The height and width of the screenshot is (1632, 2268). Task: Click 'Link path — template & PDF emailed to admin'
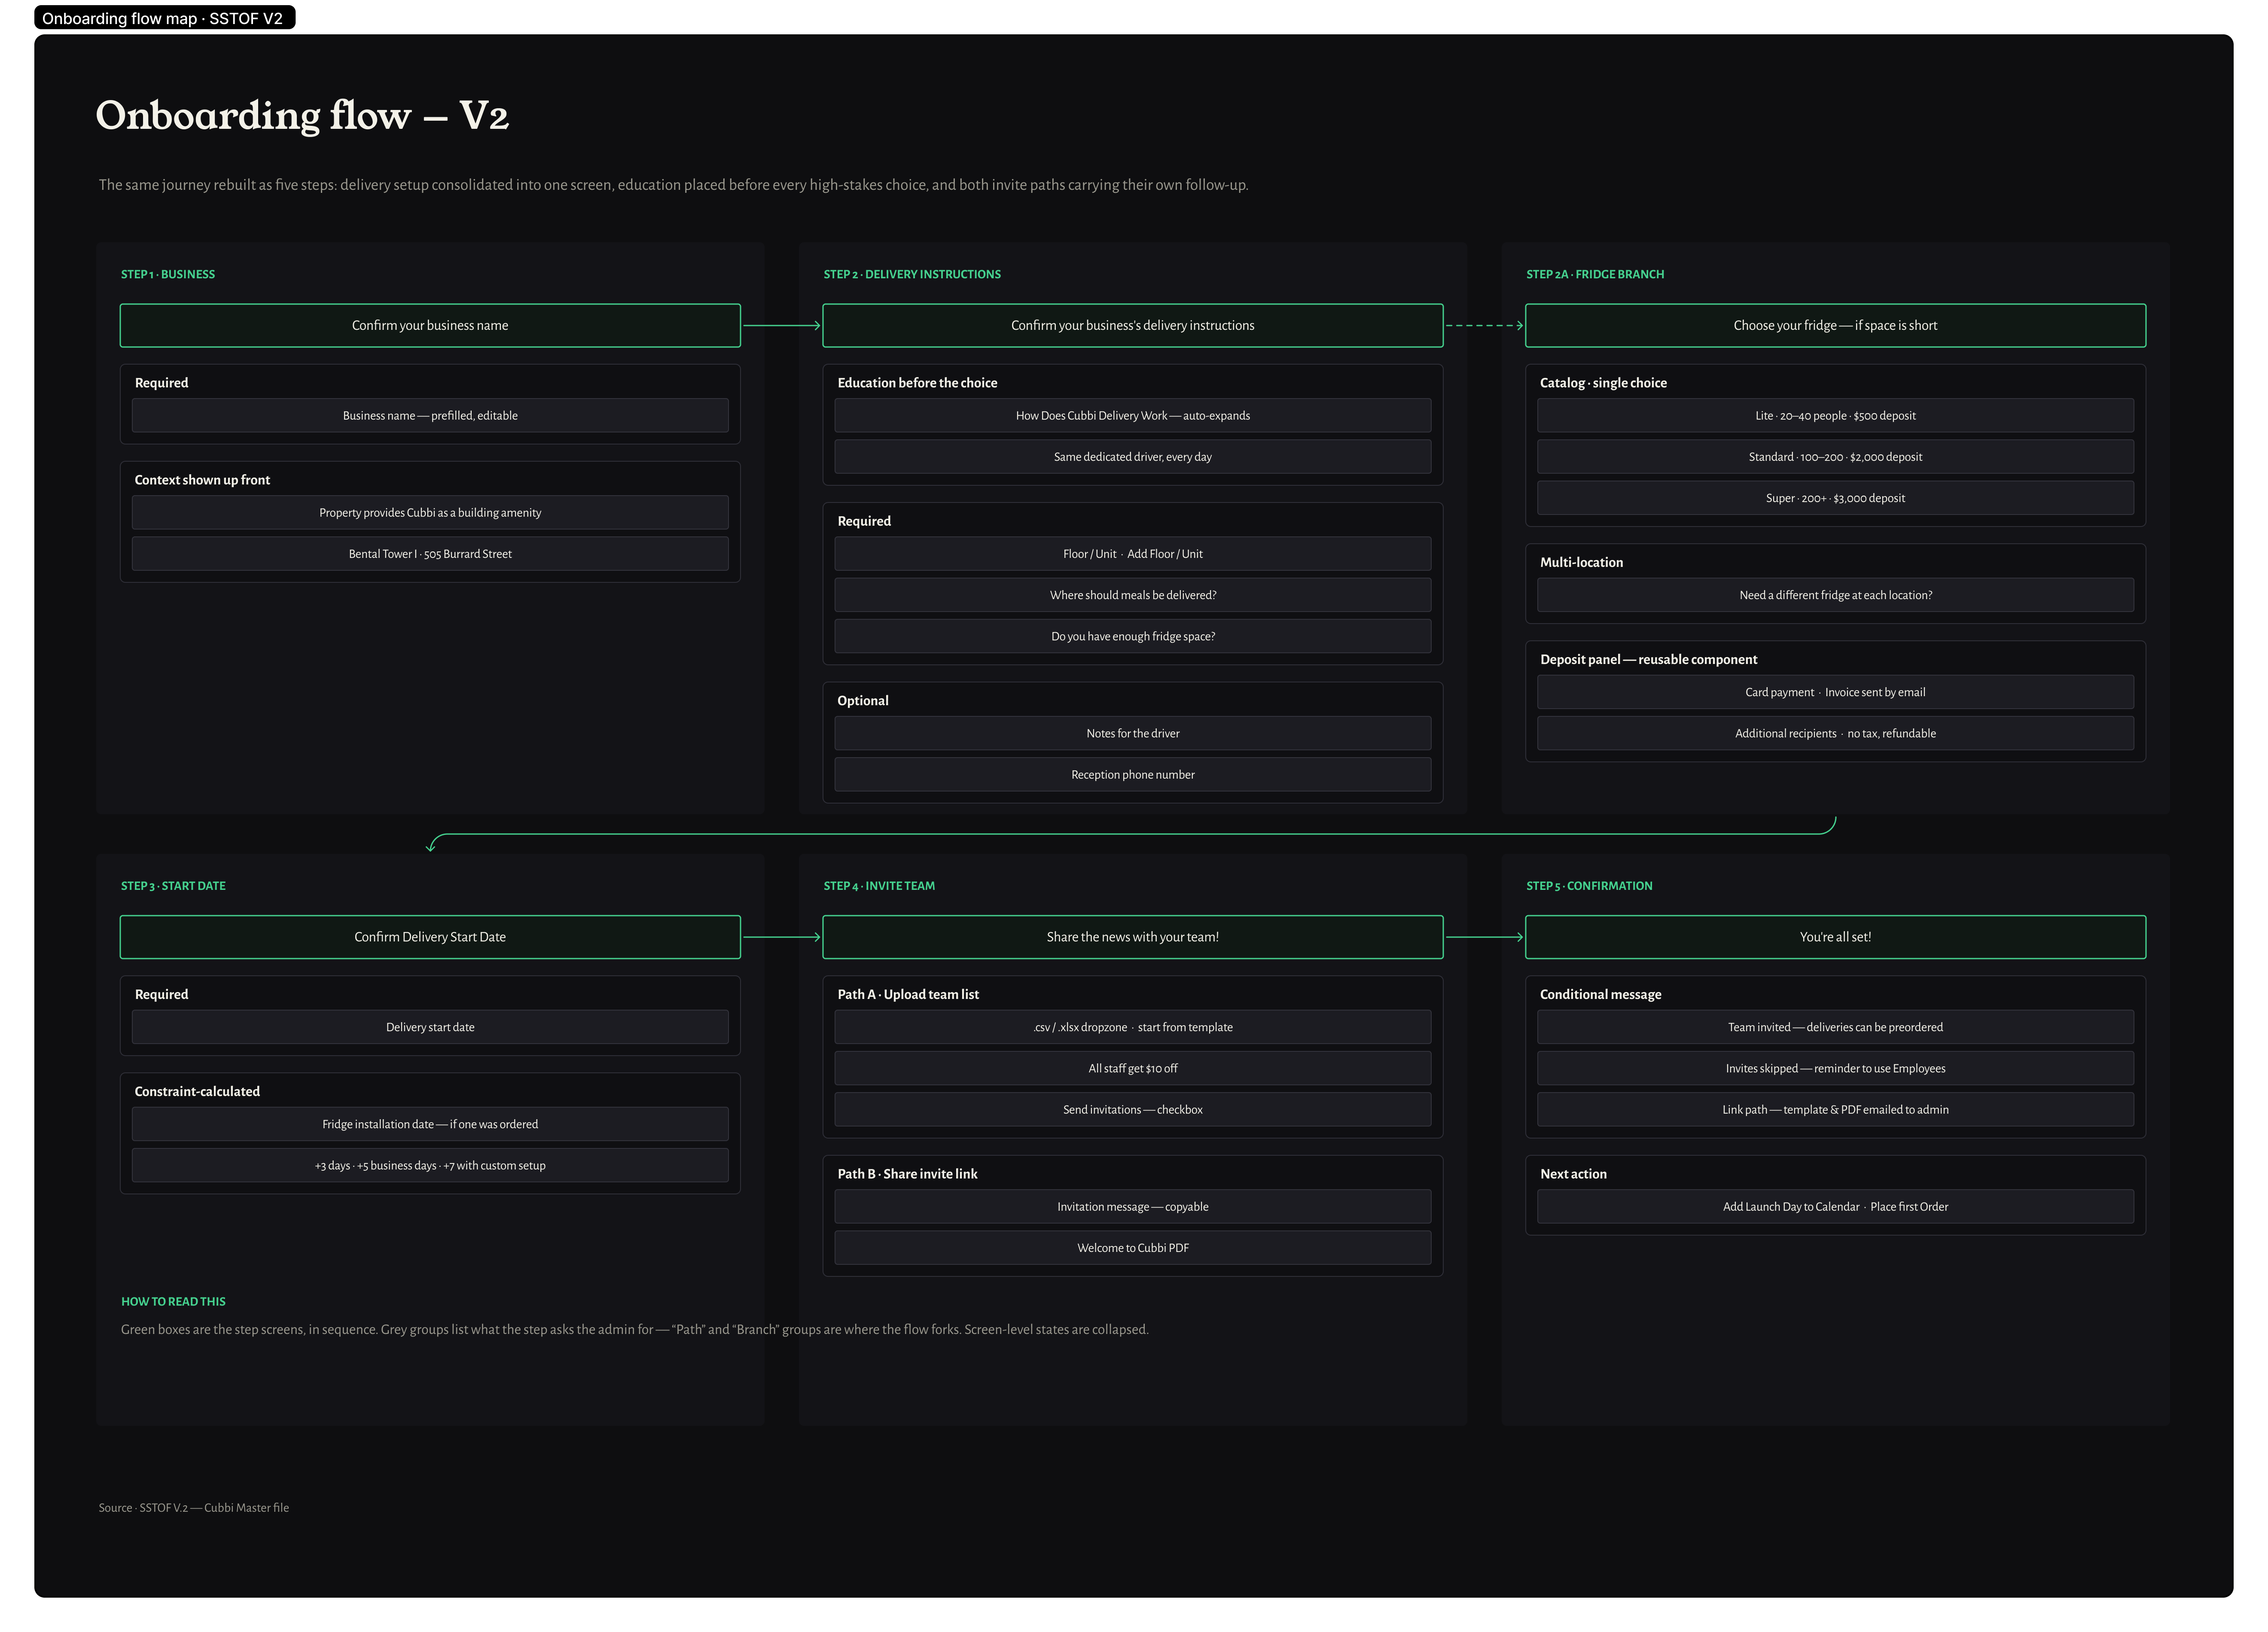coord(1835,1110)
